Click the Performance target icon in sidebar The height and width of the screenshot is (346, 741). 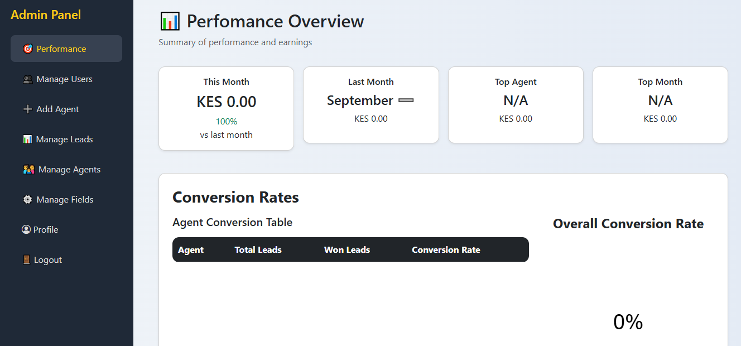click(x=27, y=49)
